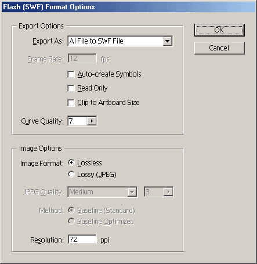
Task: Pick the Baseline (Standard) method radio button
Action: [x=71, y=210]
